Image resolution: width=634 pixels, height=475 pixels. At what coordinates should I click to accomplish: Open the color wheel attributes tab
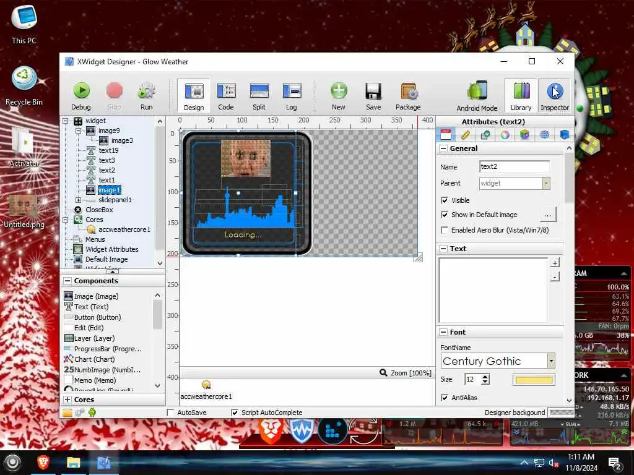505,134
